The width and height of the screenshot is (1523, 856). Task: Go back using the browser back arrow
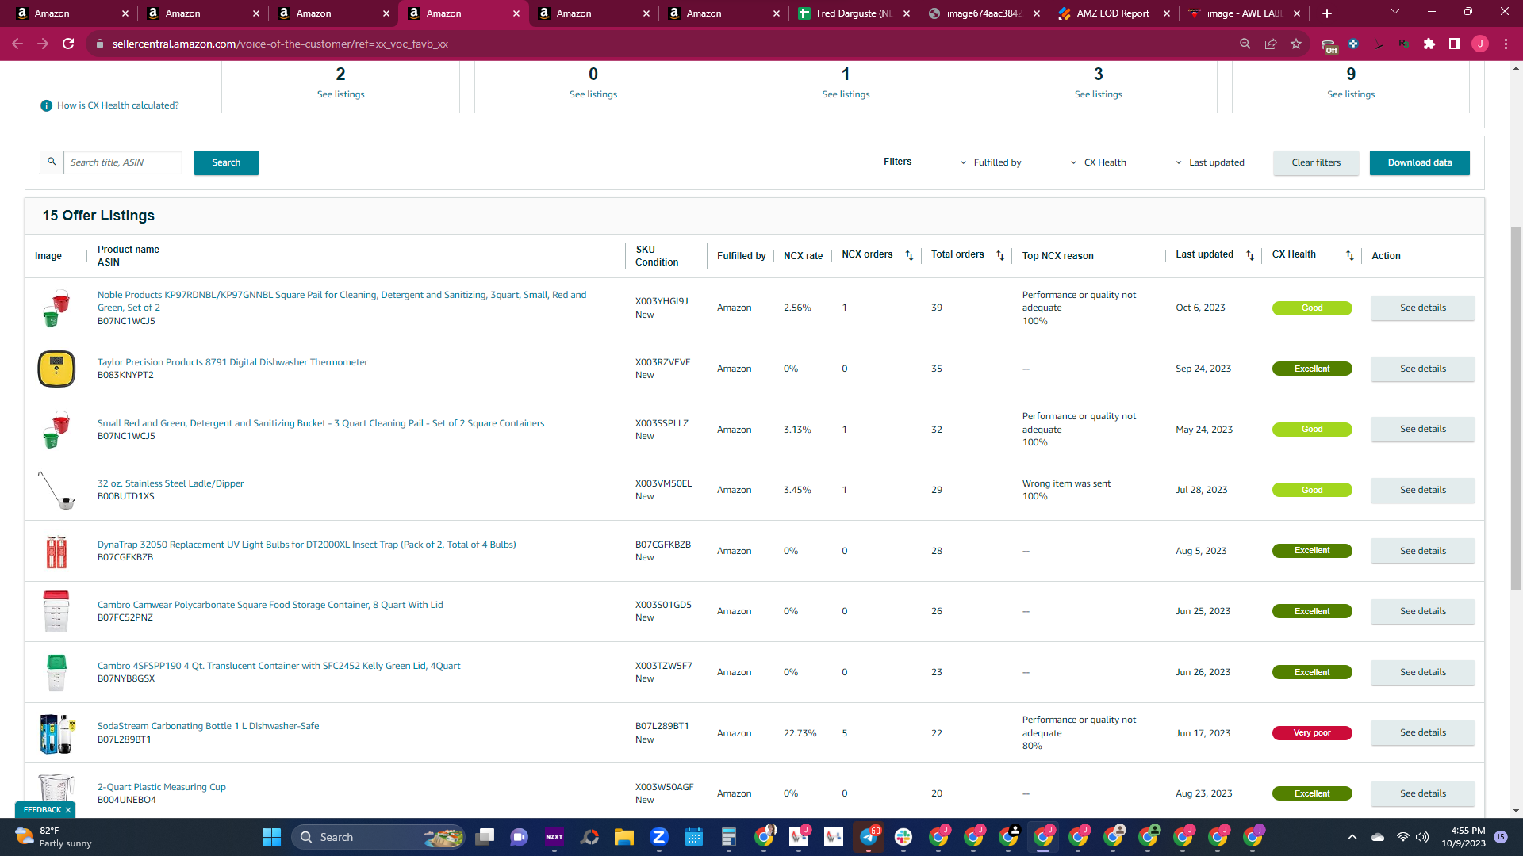(x=17, y=44)
